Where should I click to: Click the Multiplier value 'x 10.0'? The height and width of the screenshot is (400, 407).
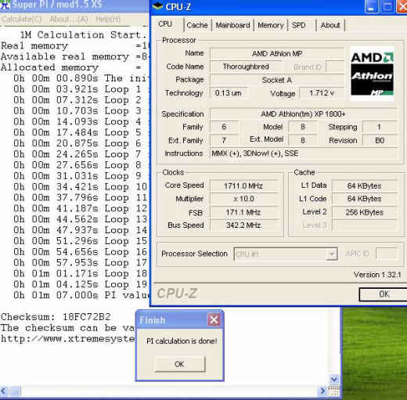coord(243,199)
